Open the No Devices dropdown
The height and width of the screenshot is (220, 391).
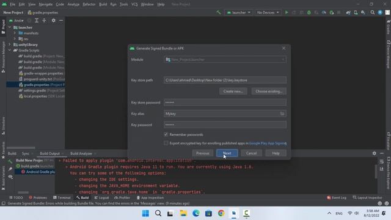(268, 12)
